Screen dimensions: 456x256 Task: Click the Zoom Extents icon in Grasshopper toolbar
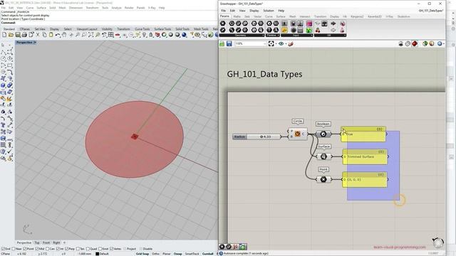point(271,43)
